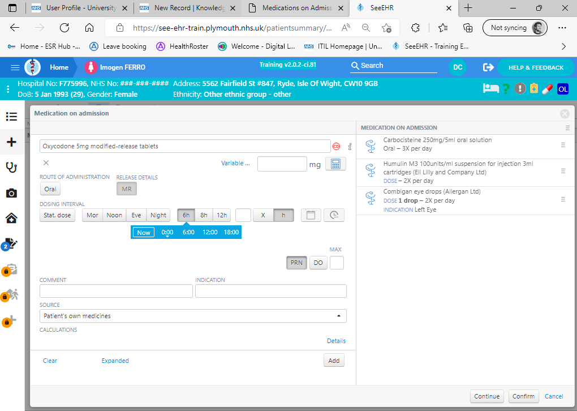577x411 pixels.
Task: Open Humulin M3 row options menu
Action: click(x=563, y=171)
